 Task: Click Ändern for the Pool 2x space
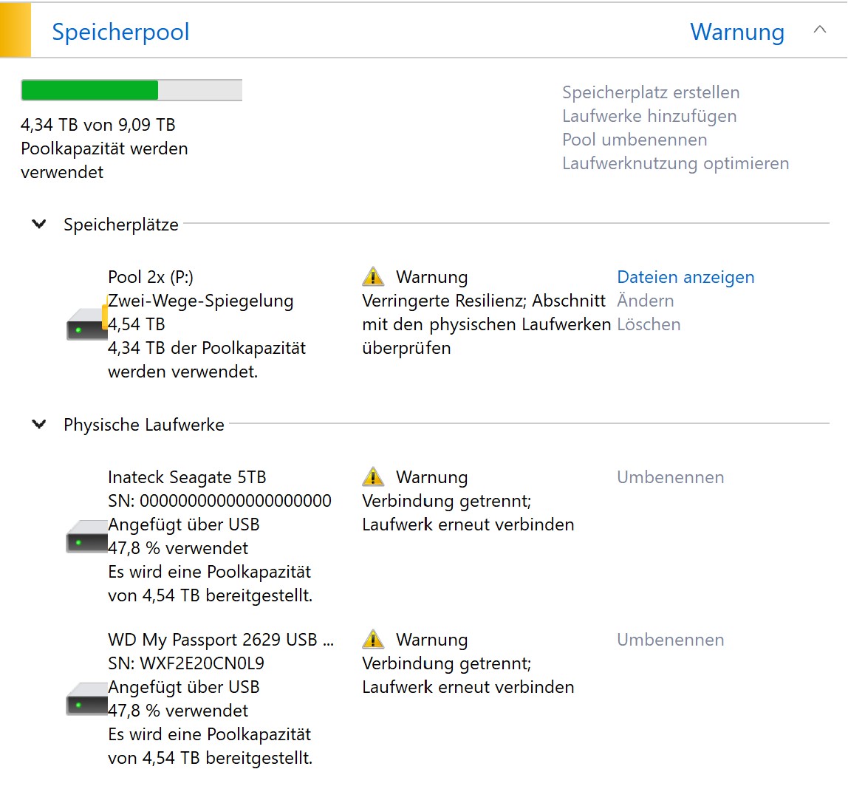[645, 300]
